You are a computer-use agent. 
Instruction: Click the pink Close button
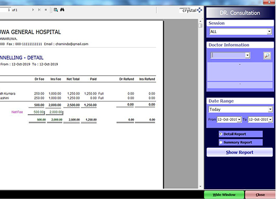(x=260, y=195)
